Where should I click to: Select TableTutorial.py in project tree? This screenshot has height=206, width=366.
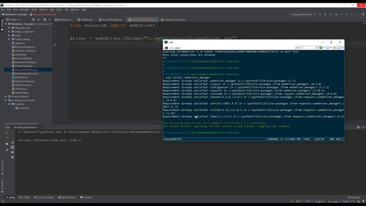click(x=21, y=85)
